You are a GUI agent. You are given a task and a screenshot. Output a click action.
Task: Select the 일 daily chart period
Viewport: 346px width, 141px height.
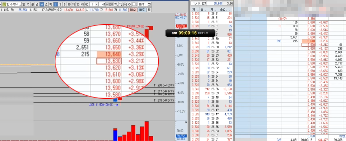coord(24,4)
